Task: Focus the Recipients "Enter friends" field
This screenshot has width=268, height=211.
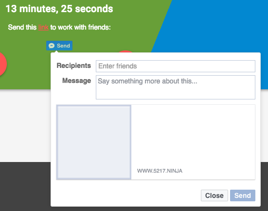Action: coord(176,66)
